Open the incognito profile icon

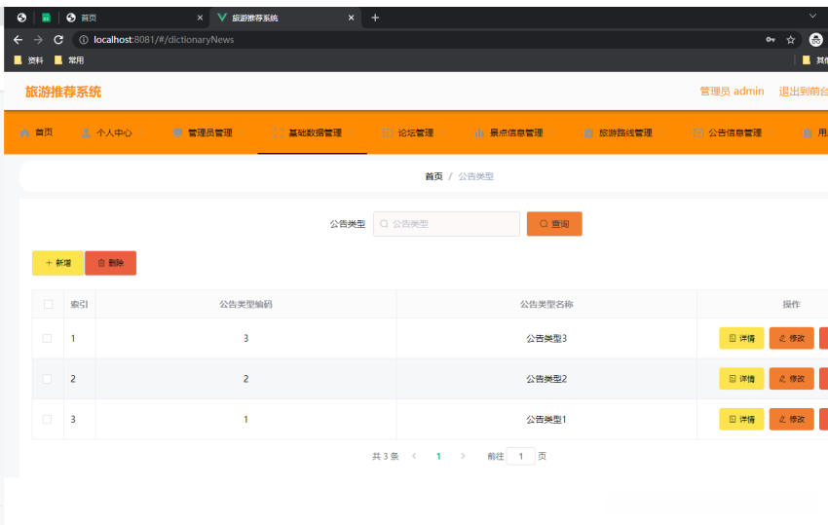pos(816,40)
